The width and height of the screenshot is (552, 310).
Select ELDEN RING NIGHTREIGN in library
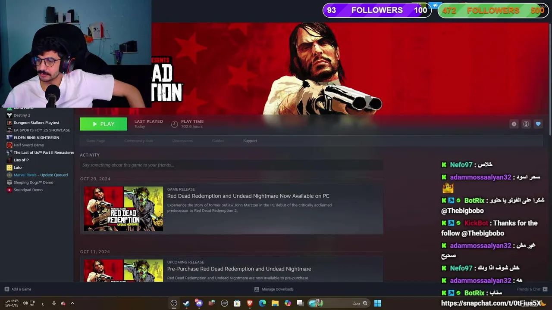(x=37, y=138)
